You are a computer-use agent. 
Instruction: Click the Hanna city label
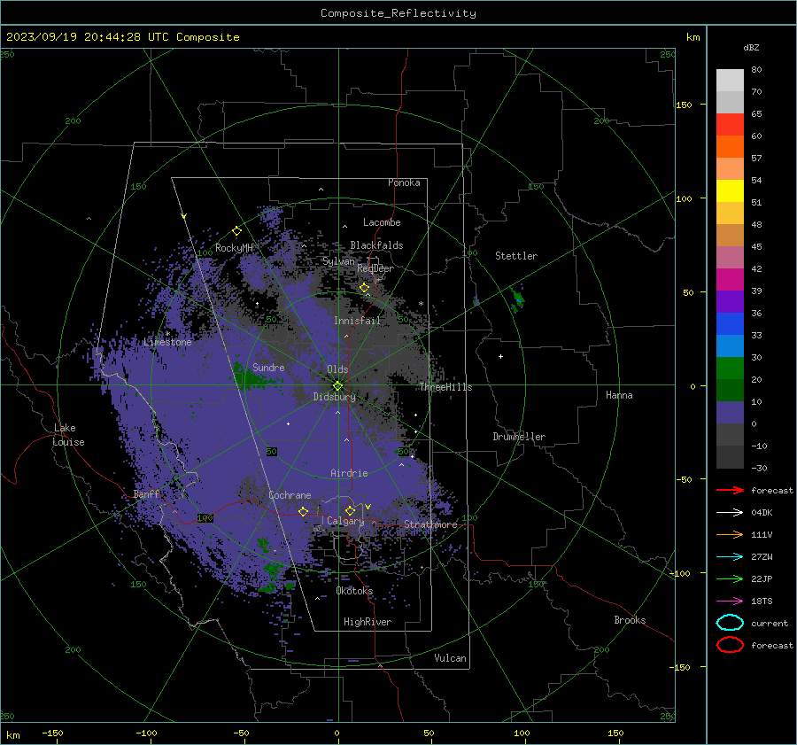[619, 395]
